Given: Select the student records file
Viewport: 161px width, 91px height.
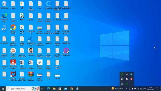Looking at the screenshot, I should [x=40, y=17].
